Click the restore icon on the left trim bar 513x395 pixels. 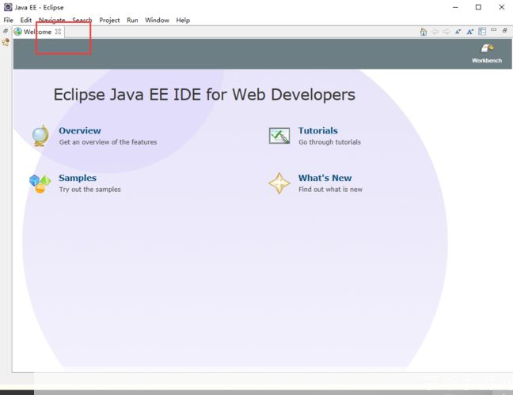(6, 31)
